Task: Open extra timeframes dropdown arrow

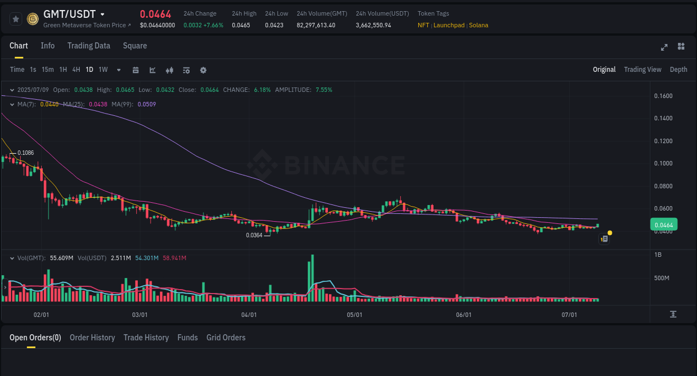Action: pos(118,70)
